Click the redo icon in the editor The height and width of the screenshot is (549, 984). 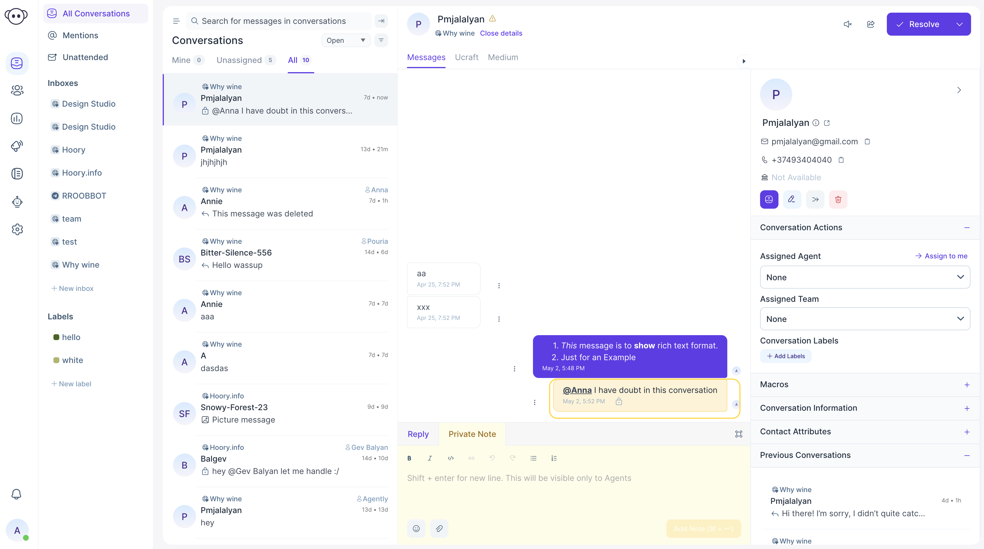[513, 458]
